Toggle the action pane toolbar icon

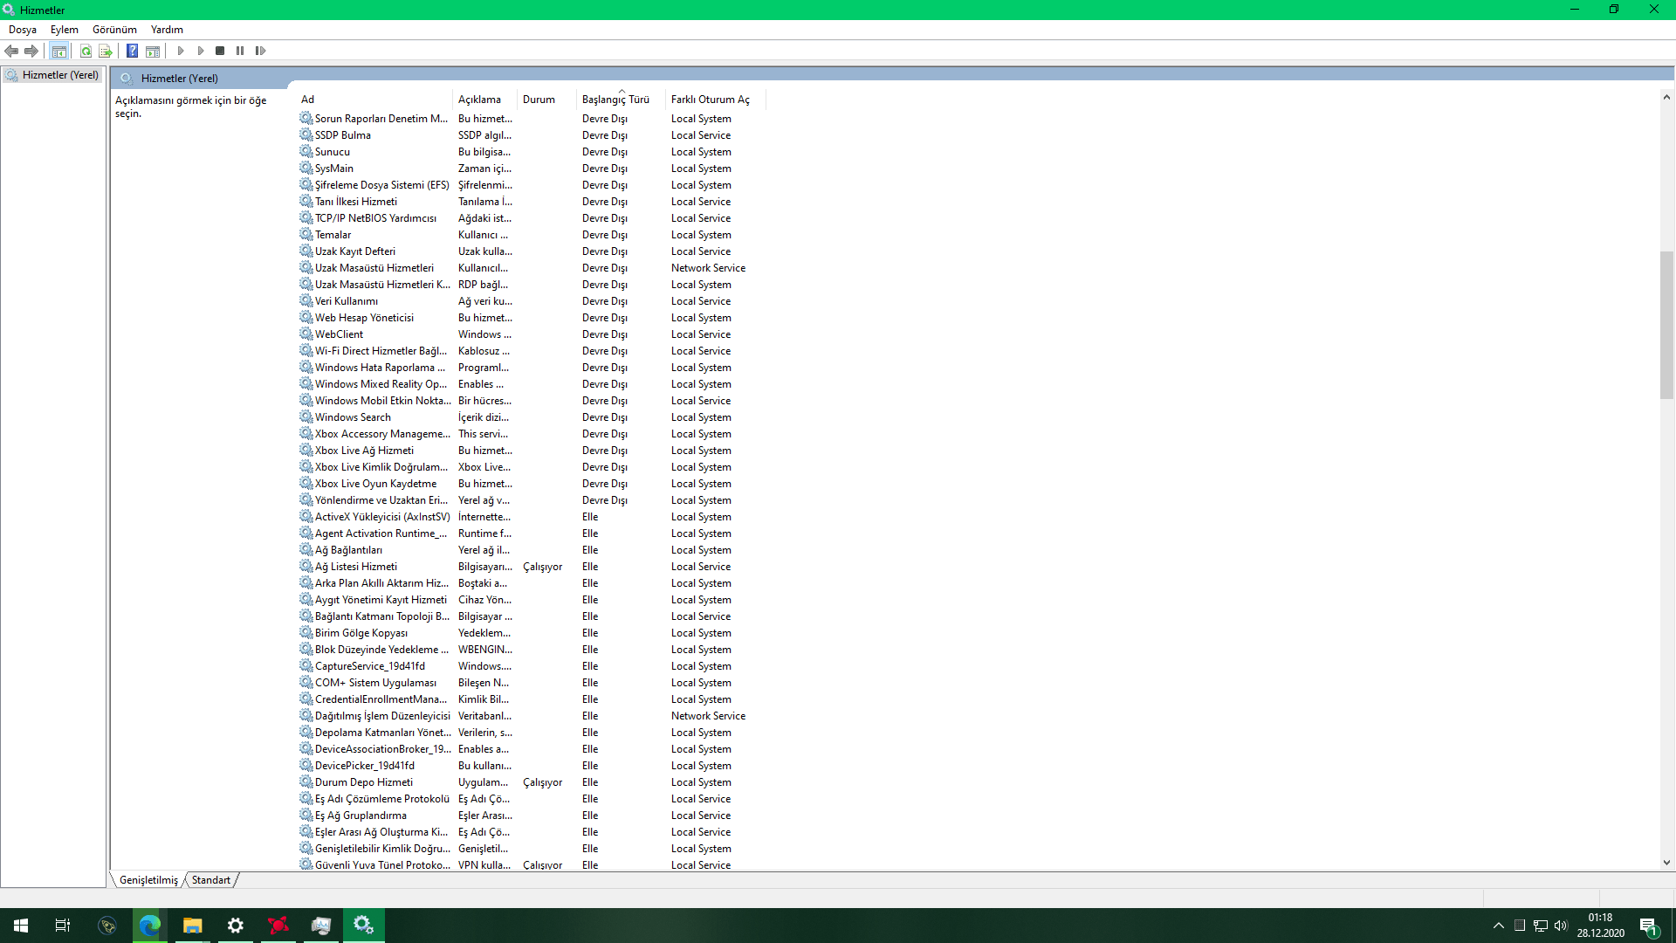click(x=153, y=52)
